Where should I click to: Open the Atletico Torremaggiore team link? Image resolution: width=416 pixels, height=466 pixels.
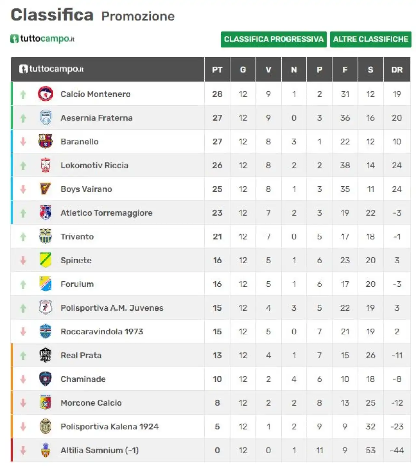[x=106, y=213]
